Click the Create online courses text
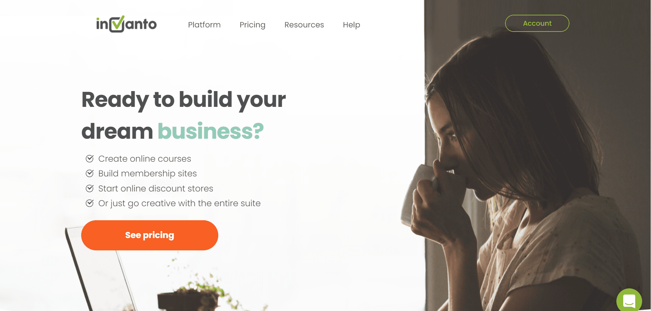Viewport: 651px width, 311px height. 145,159
